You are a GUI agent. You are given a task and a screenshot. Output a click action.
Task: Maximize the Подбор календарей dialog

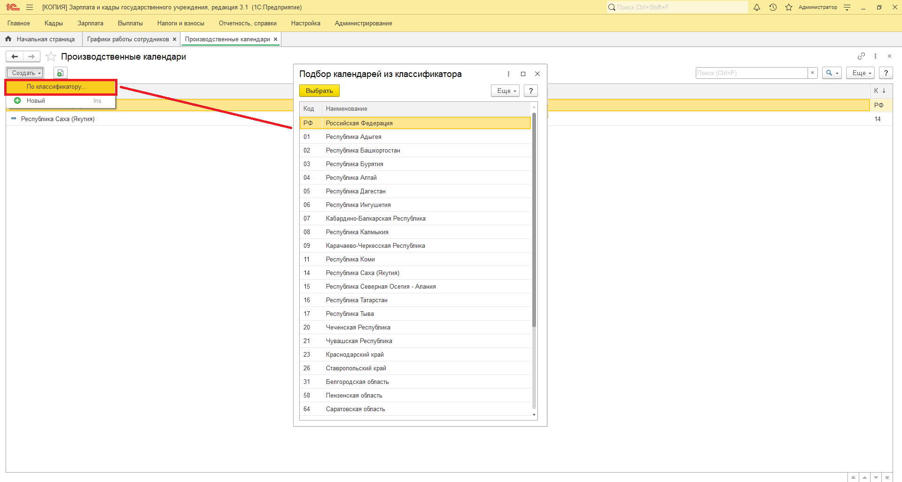pyautogui.click(x=523, y=74)
